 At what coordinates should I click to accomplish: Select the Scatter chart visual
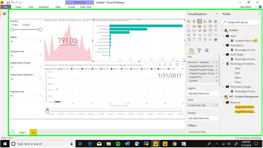coord(194,30)
